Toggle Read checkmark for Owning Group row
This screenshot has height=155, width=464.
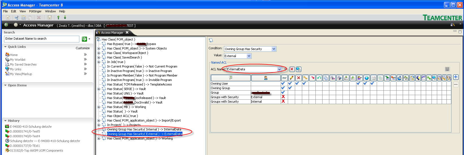coord(283,88)
